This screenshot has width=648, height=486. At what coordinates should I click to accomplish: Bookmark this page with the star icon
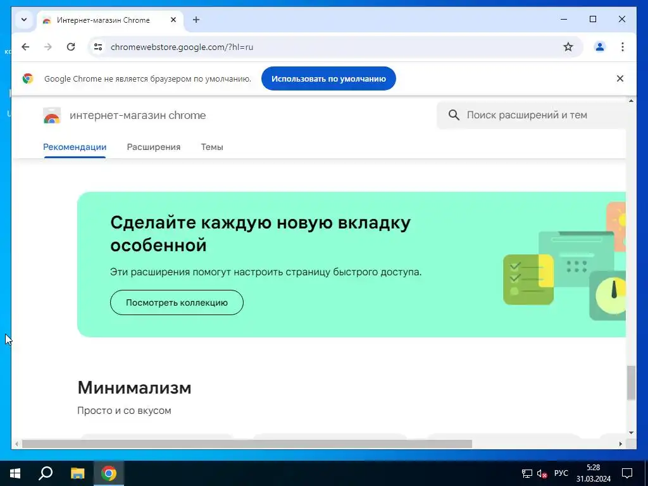[568, 47]
